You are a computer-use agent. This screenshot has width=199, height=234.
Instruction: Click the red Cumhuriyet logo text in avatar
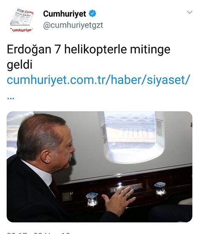[x=21, y=30]
